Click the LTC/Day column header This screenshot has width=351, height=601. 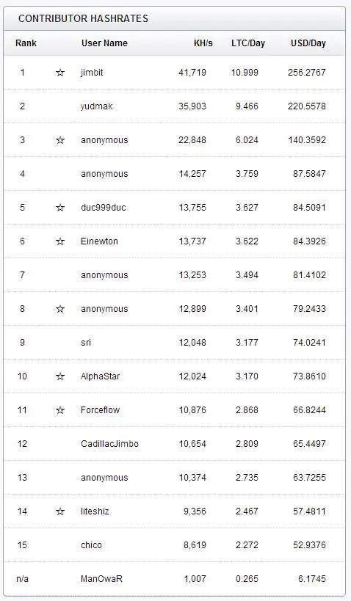click(x=248, y=43)
